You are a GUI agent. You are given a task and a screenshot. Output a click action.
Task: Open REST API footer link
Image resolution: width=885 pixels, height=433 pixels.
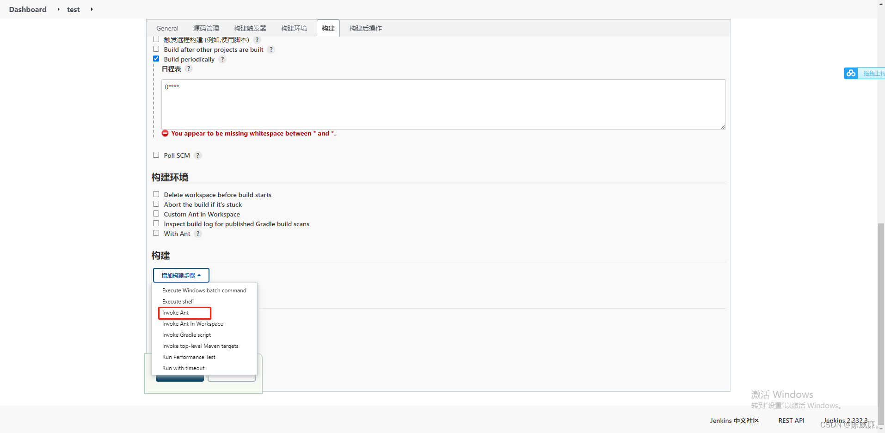[791, 421]
